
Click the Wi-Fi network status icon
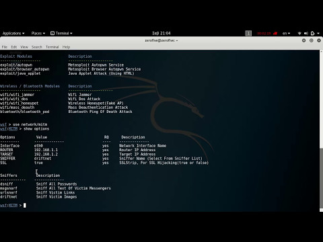[x=299, y=34]
